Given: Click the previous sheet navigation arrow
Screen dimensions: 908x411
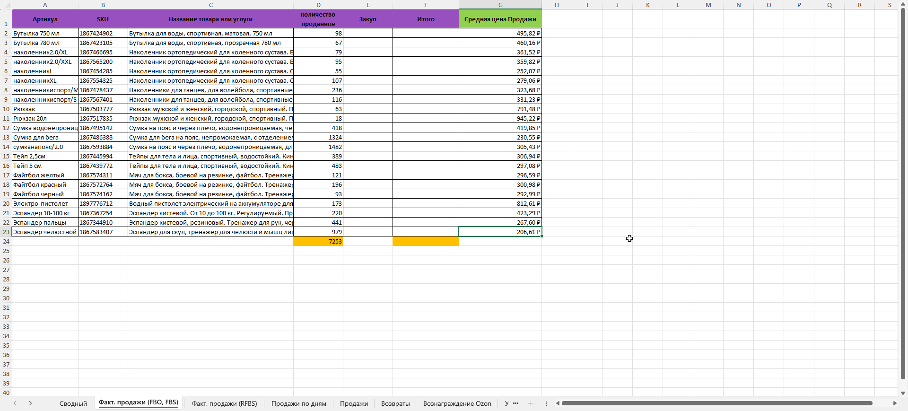Looking at the screenshot, I should (x=15, y=403).
